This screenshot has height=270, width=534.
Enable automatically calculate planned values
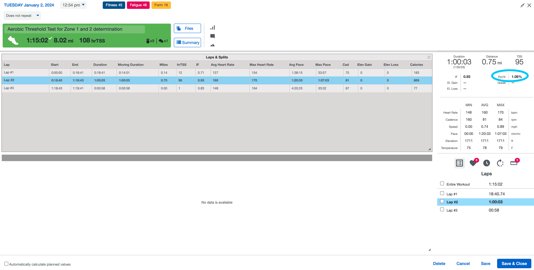(x=6, y=264)
